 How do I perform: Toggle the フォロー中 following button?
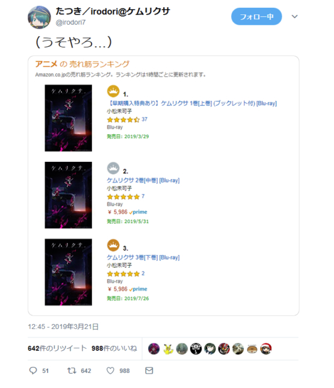point(256,17)
